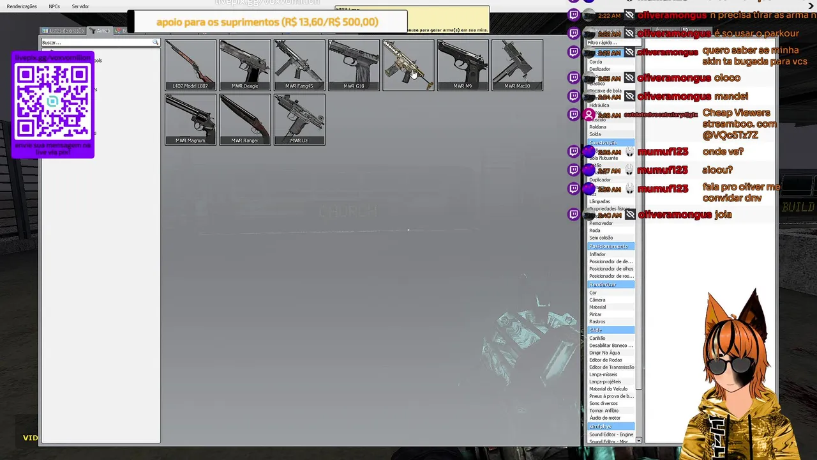This screenshot has height=460, width=817.
Task: Select the Cor tool
Action: click(x=611, y=293)
